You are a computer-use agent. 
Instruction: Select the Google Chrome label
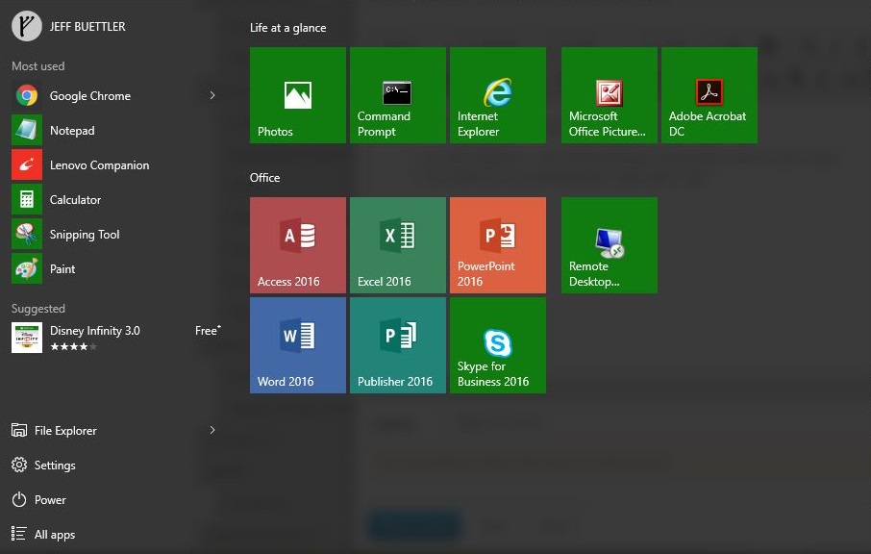click(x=90, y=96)
